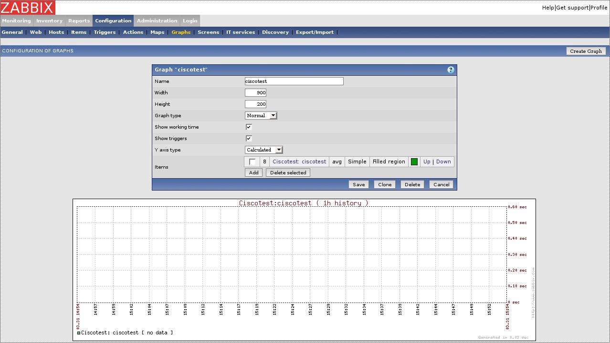Go to the Triggers submenu
The image size is (610, 343).
(105, 32)
